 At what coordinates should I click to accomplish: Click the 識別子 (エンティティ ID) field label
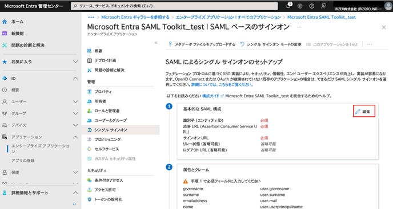pyautogui.click(x=203, y=121)
